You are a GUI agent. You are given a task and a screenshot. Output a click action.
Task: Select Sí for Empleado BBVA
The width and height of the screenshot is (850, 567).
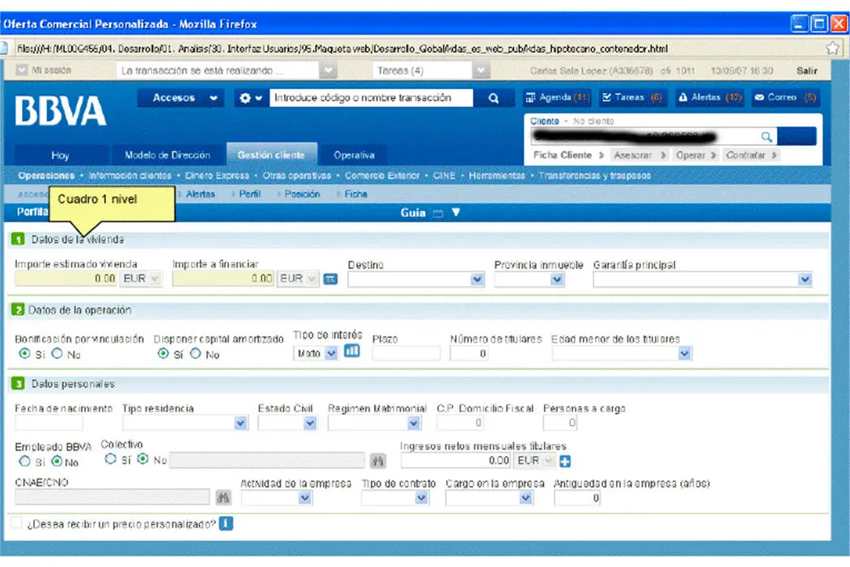[24, 459]
